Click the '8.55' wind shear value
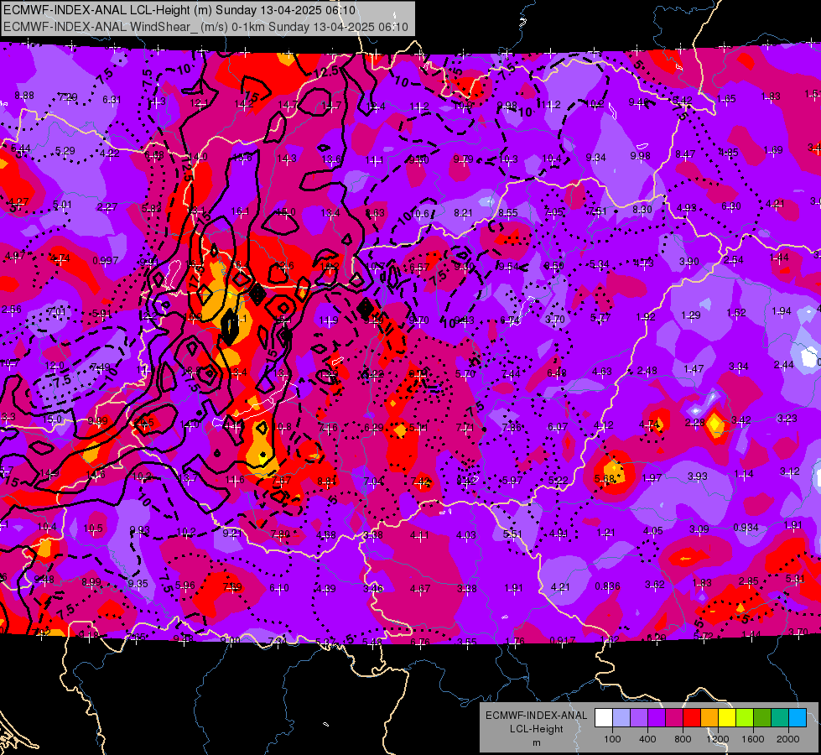Image resolution: width=821 pixels, height=755 pixels. click(508, 213)
